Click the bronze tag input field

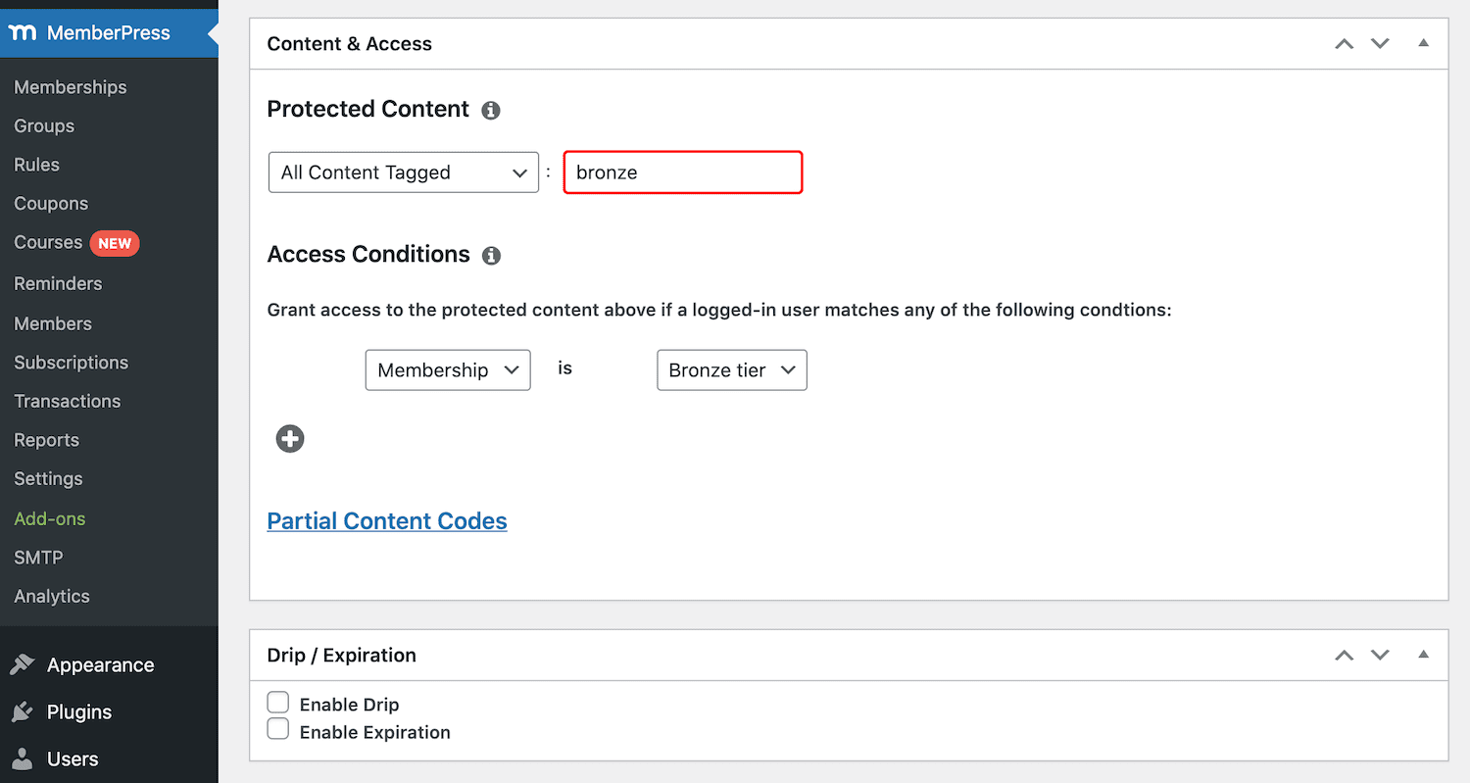pos(683,172)
